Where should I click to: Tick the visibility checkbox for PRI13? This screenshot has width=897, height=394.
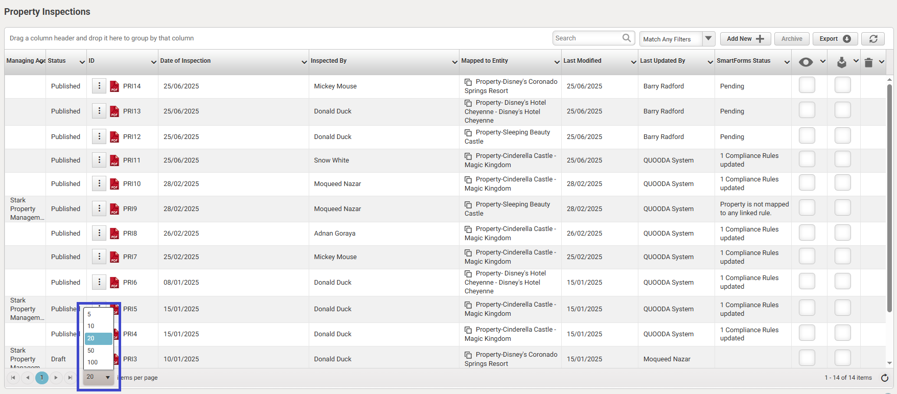(x=807, y=110)
